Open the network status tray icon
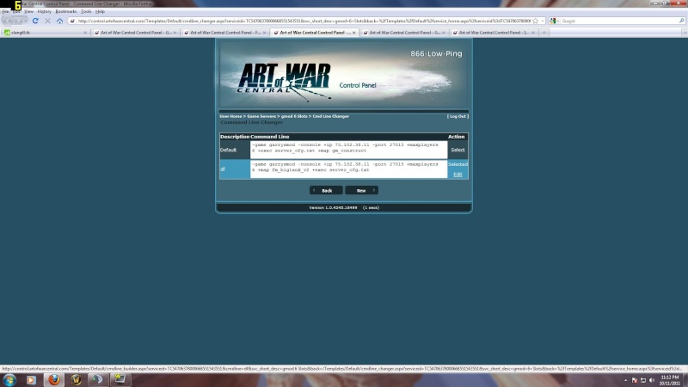 643,380
